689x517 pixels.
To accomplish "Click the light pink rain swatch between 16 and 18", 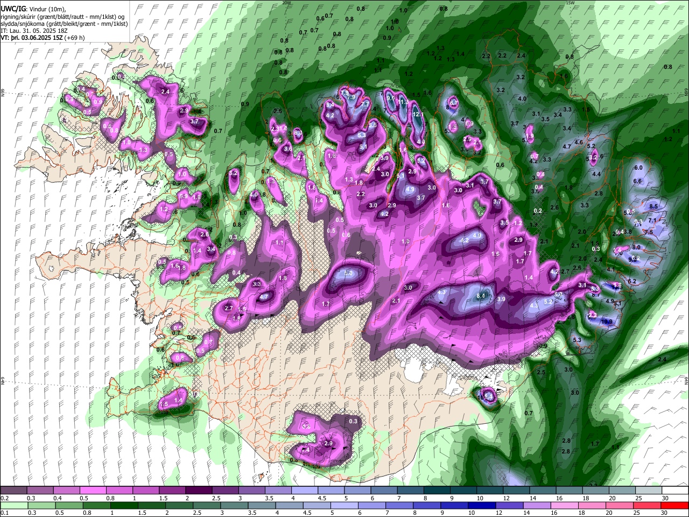I will [x=564, y=505].
